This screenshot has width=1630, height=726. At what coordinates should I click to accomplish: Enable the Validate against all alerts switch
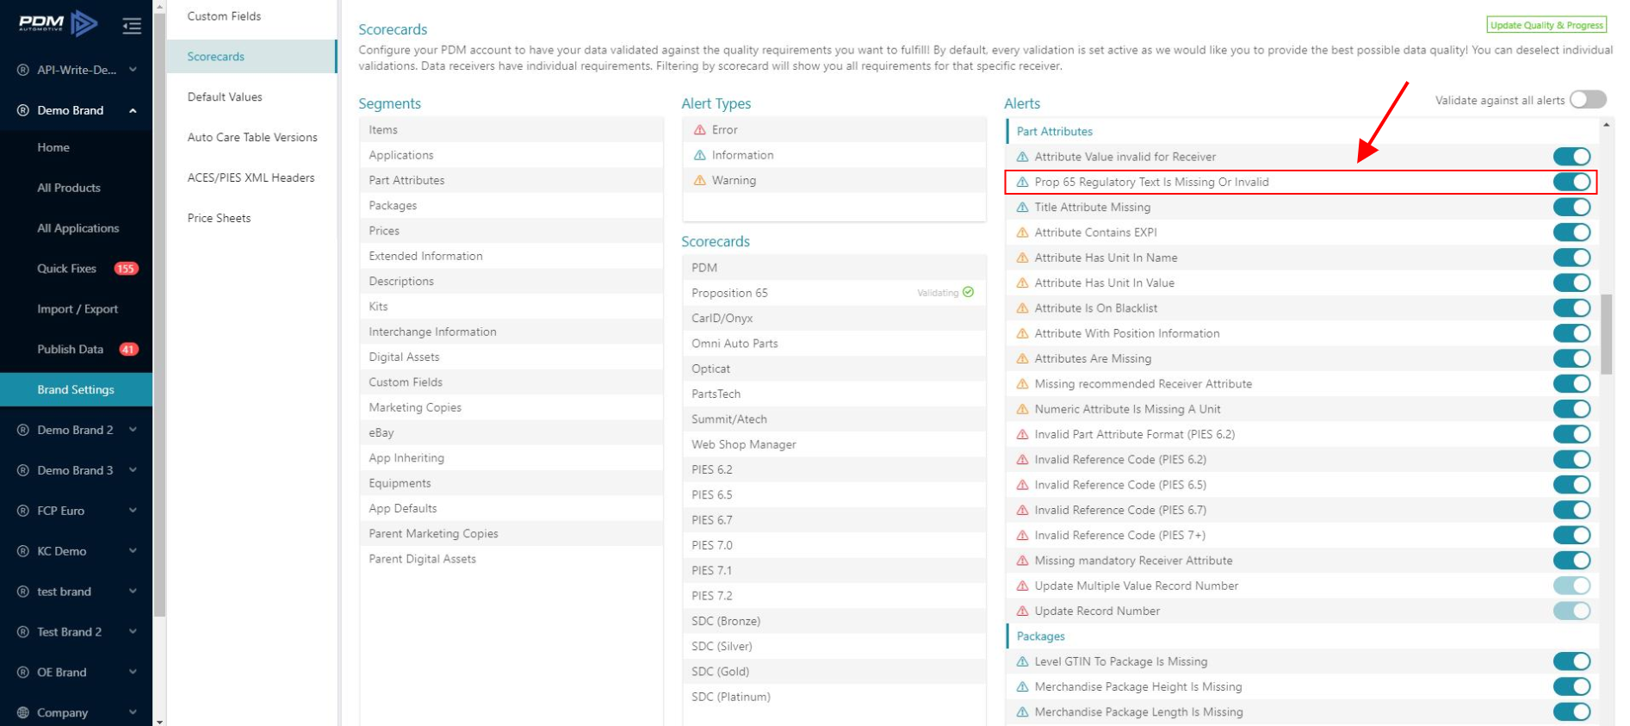pyautogui.click(x=1588, y=100)
